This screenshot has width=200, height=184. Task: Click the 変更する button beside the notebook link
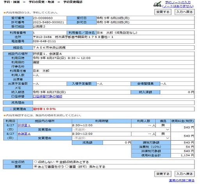[163, 12]
